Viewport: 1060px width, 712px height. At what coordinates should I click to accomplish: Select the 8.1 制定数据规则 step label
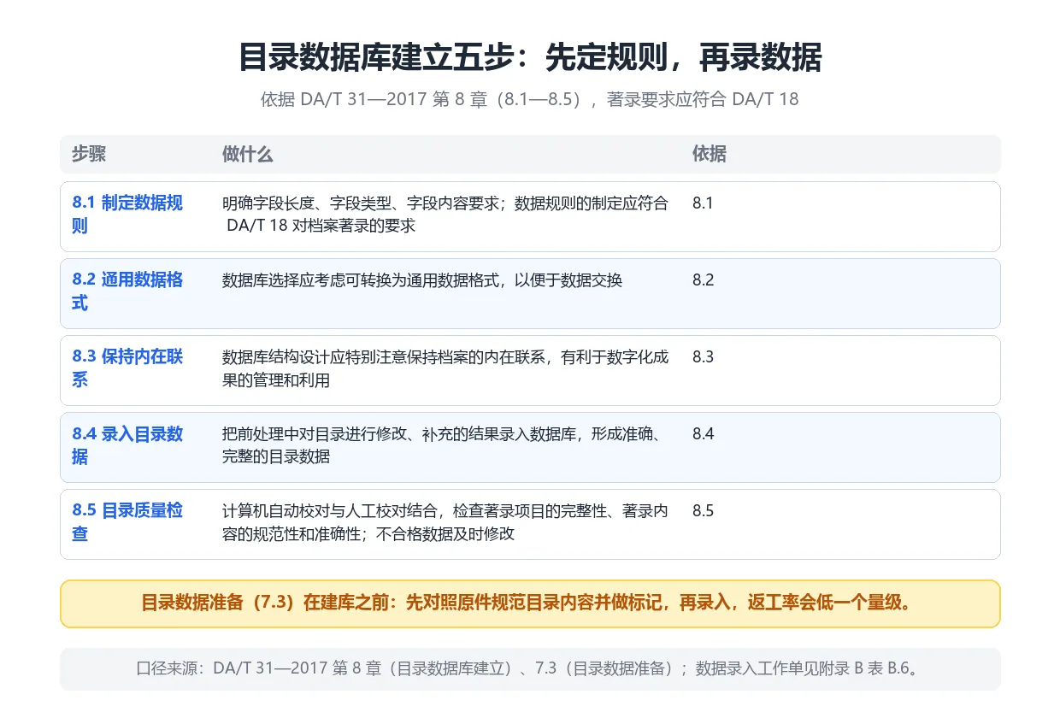128,215
